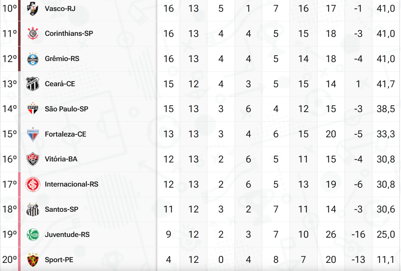Click the Juventude-RS team name
The image size is (401, 271).
(x=67, y=234)
